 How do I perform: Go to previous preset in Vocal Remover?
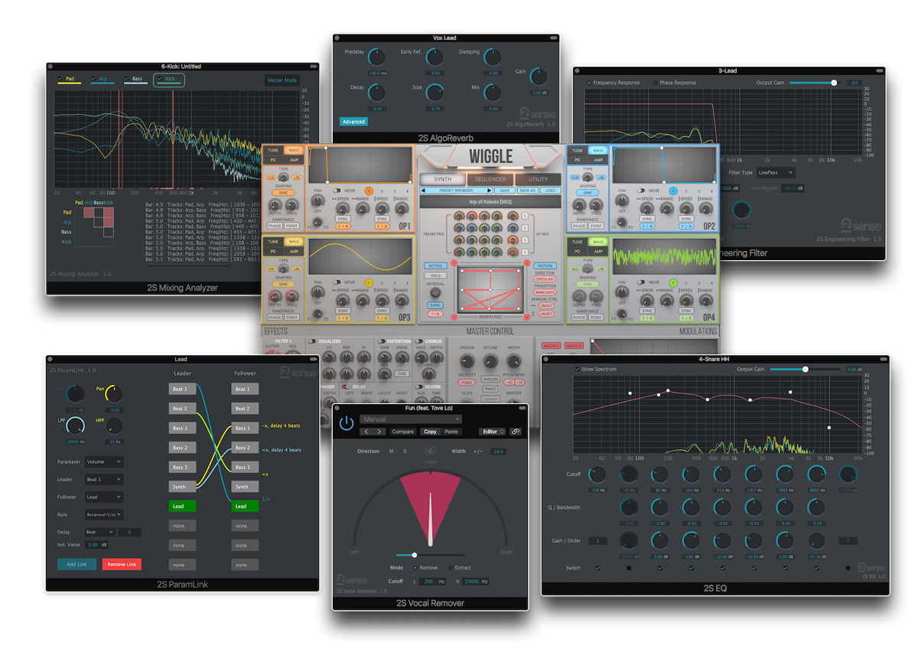366,432
